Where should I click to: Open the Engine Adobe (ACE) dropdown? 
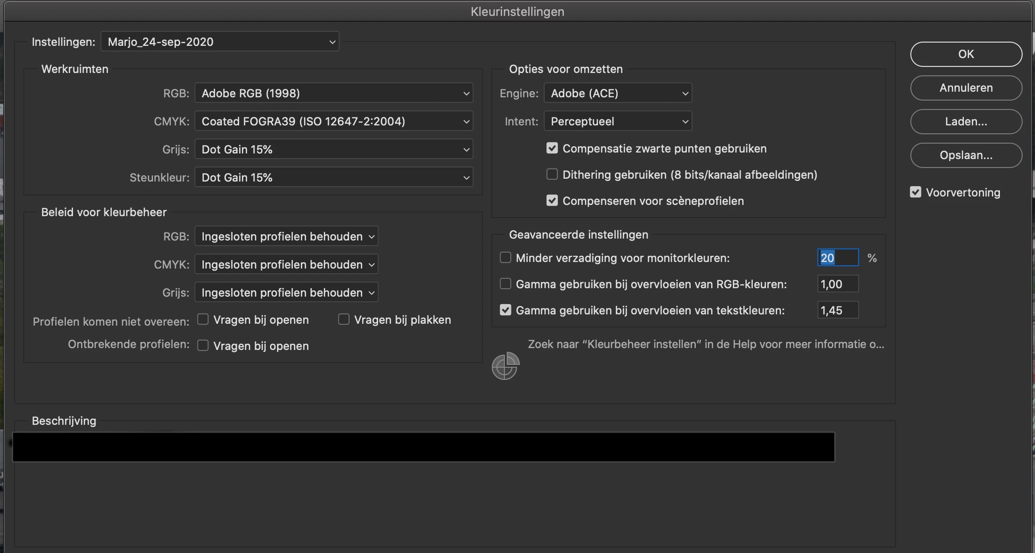(x=618, y=93)
